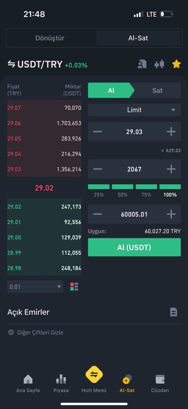
Task: Switch to Sat sell side
Action: 157,90
